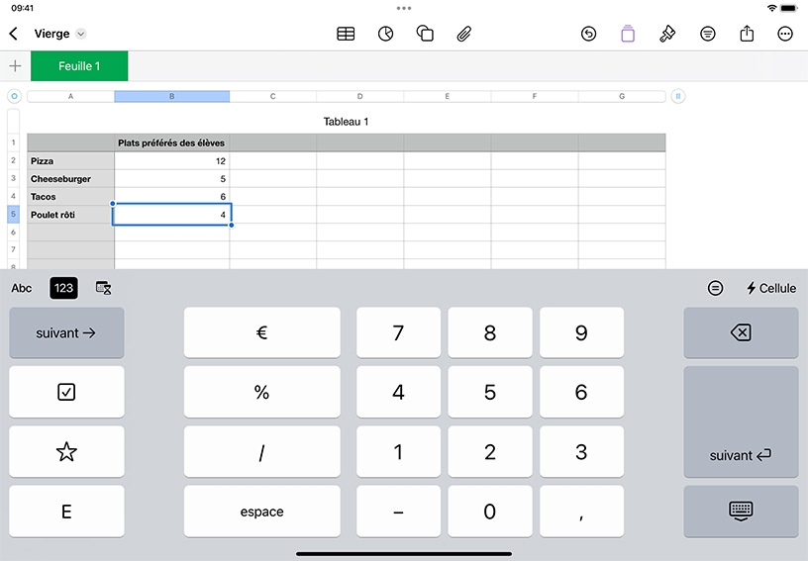The image size is (808, 561).
Task: Tap the comma decimal key
Action: [581, 512]
